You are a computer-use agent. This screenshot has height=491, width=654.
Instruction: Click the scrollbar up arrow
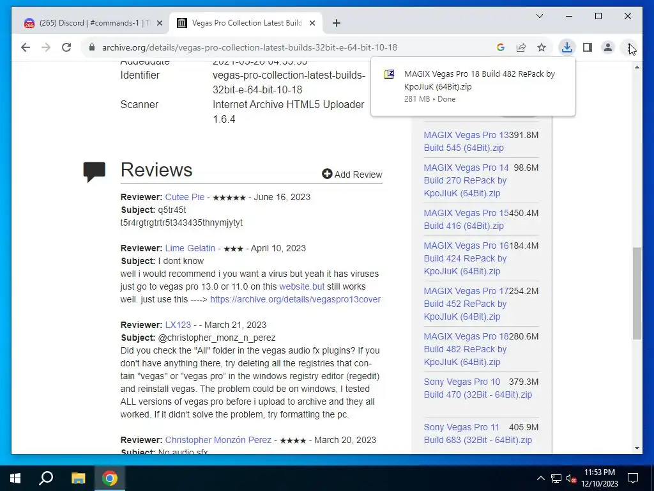(x=637, y=66)
